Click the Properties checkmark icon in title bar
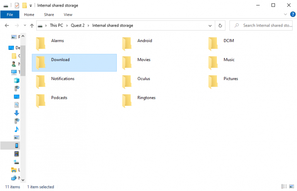Viewport: 297px width, 191px height. pos(17,5)
